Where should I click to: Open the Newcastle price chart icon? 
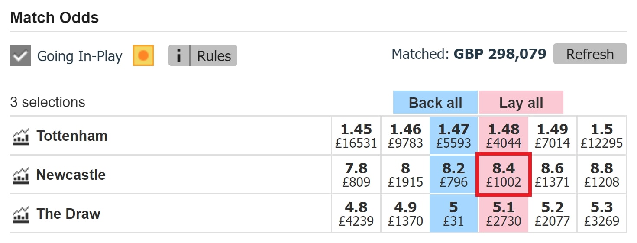click(x=20, y=175)
